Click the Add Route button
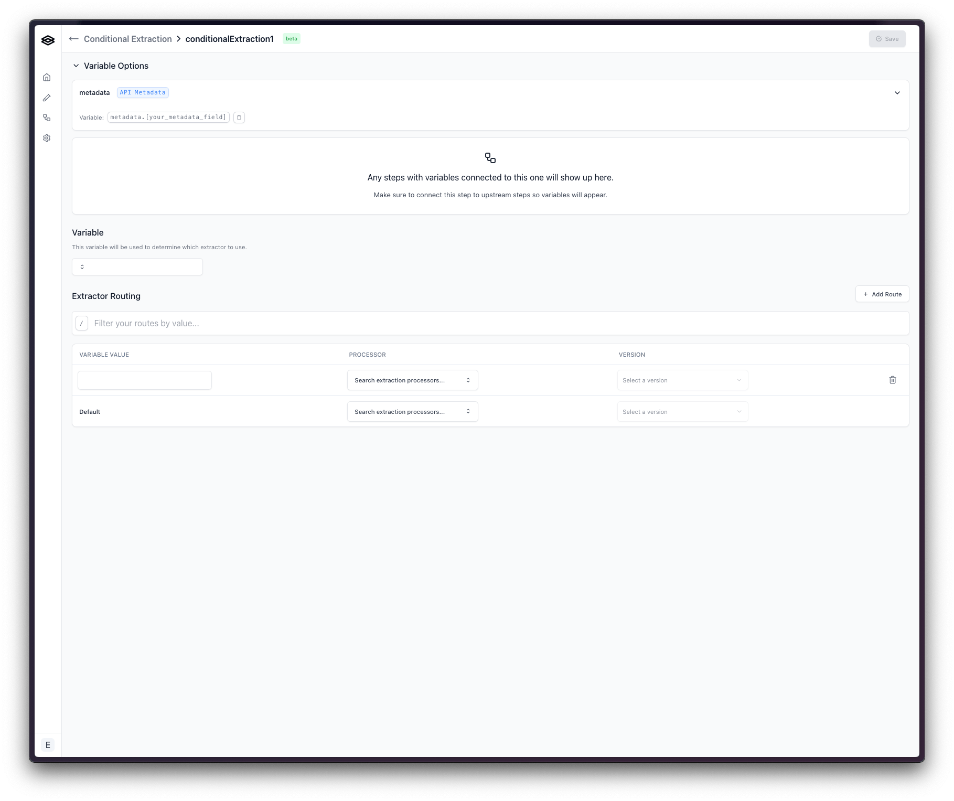 pyautogui.click(x=882, y=294)
